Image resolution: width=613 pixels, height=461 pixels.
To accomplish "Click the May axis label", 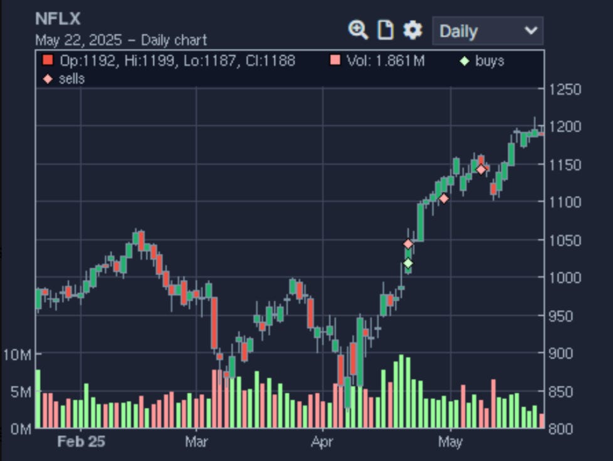I will [x=451, y=442].
